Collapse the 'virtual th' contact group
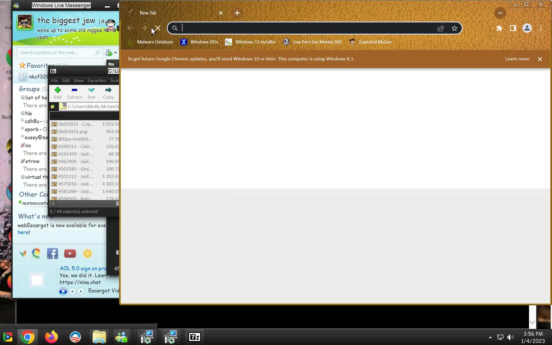The image size is (552, 345). point(22,177)
